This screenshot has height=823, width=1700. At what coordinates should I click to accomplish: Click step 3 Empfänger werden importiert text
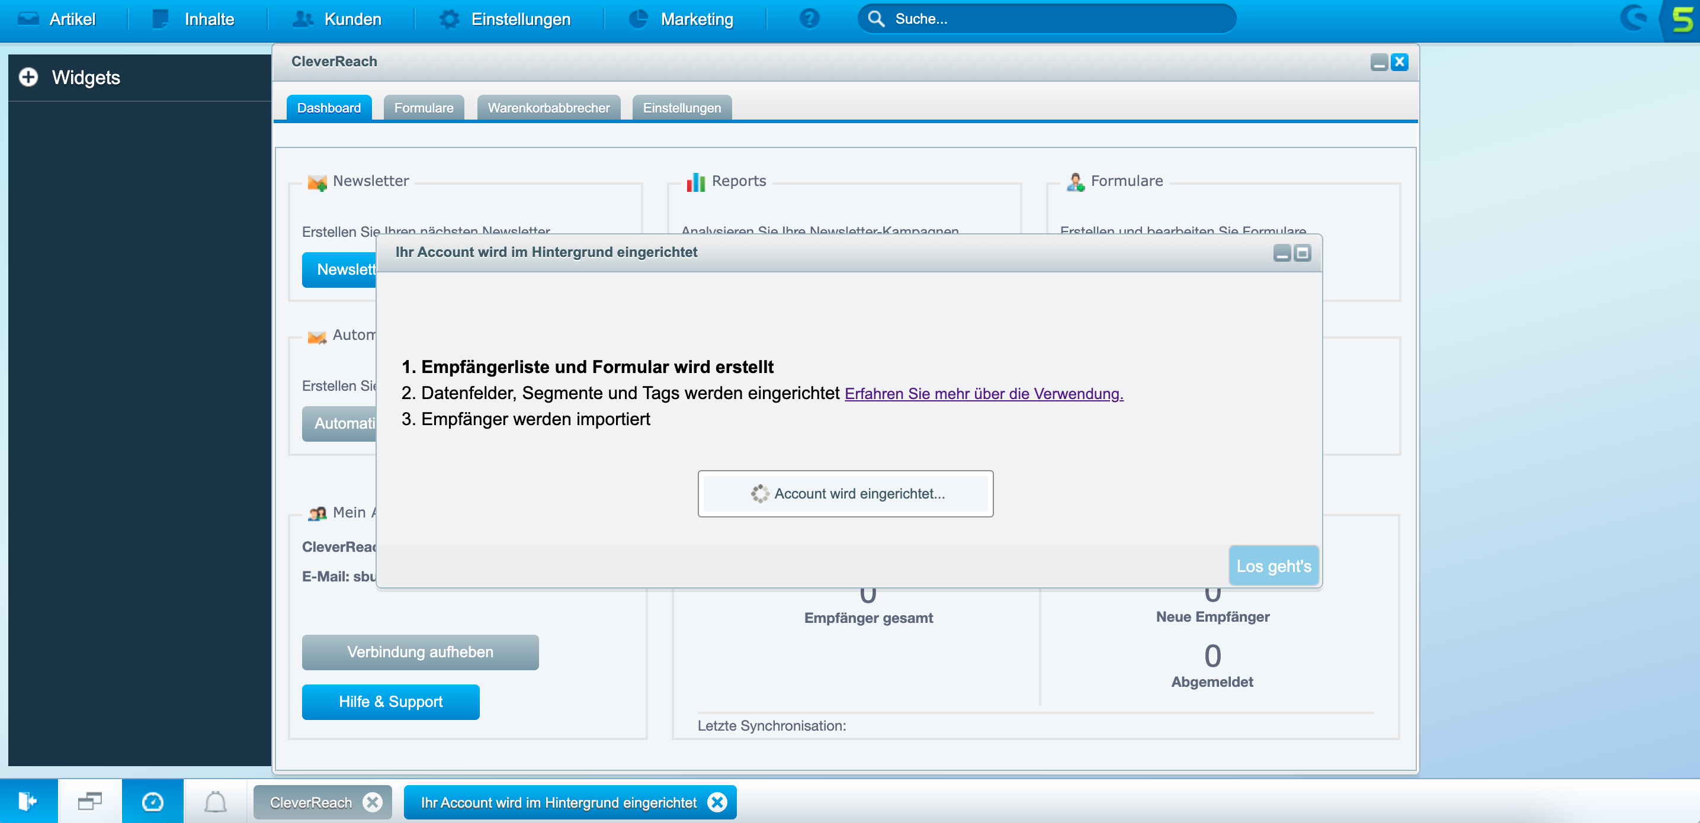click(x=535, y=419)
